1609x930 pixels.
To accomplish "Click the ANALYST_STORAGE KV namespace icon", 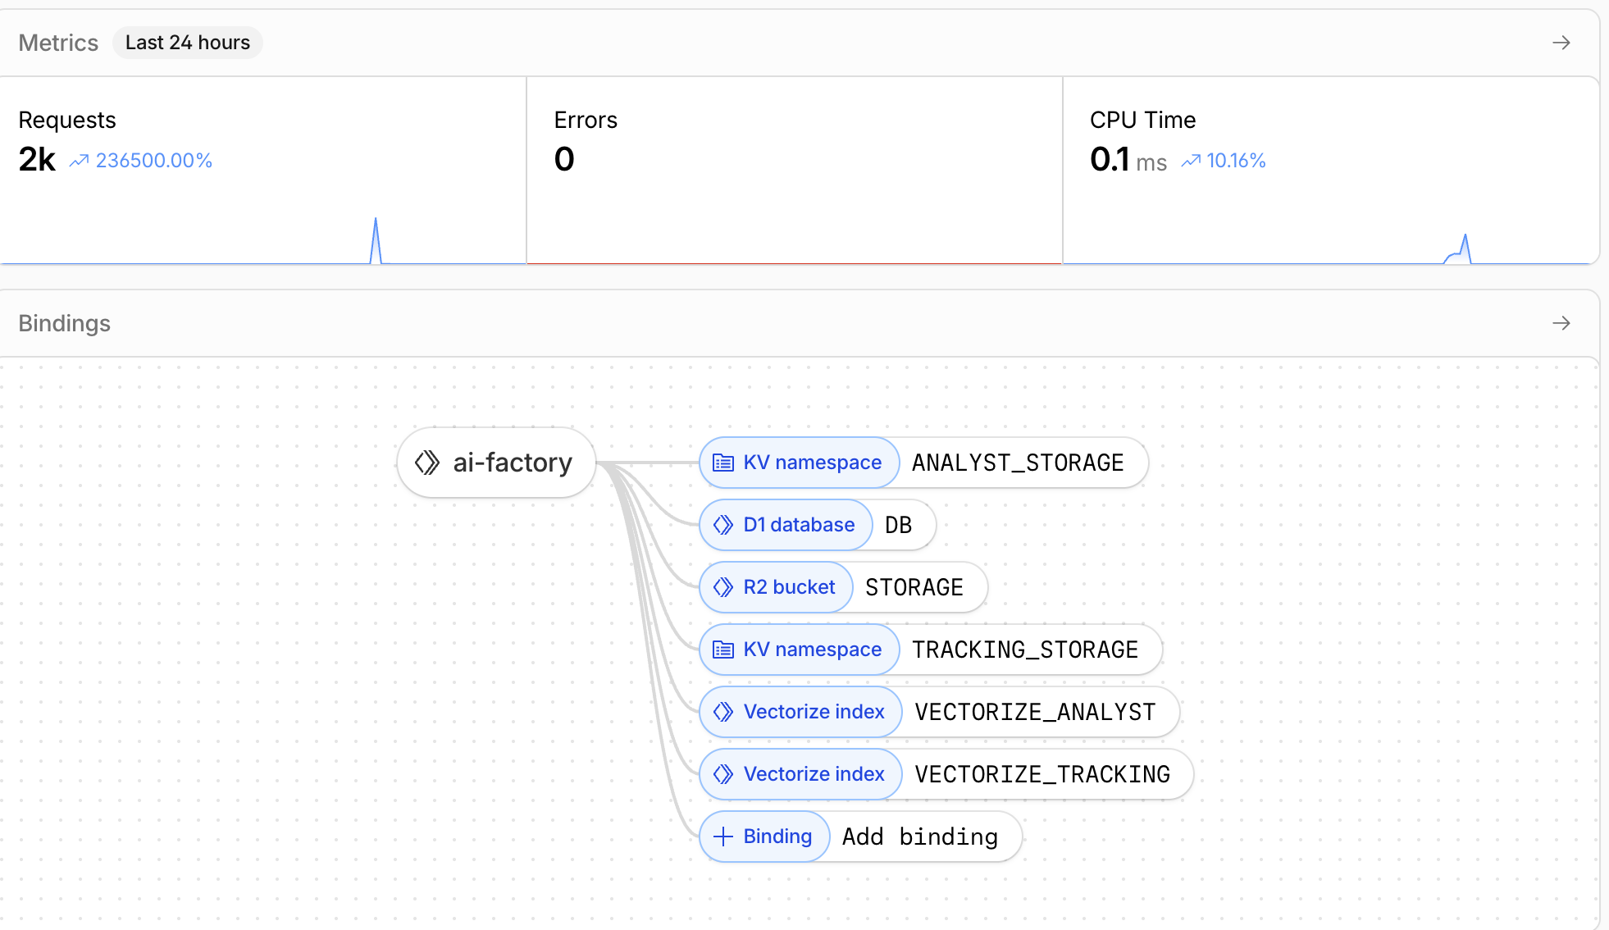I will tap(722, 463).
